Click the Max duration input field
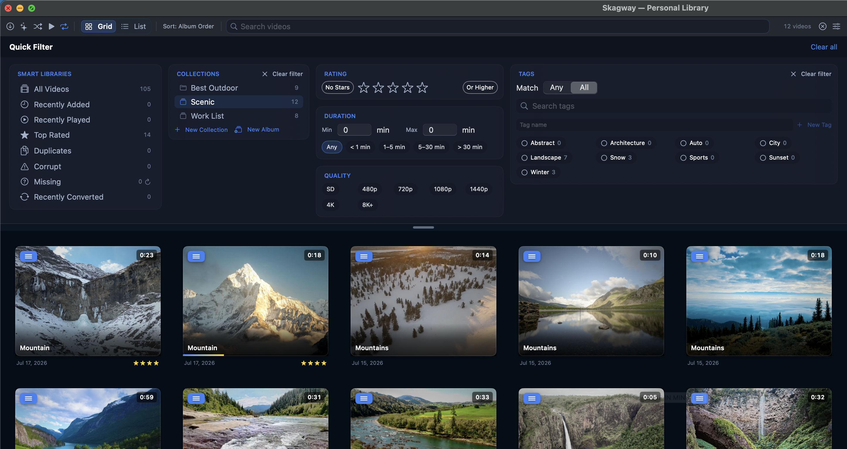Image resolution: width=847 pixels, height=449 pixels. [440, 130]
